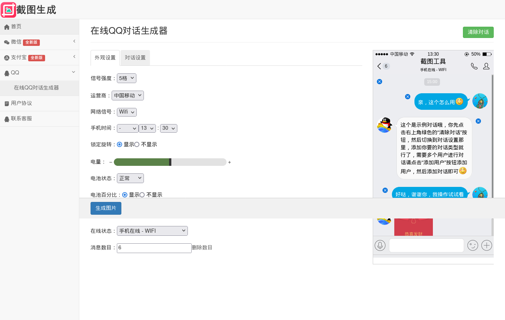505x320 pixels.
Task: Delete the example explanation message via X icon
Action: (478, 121)
